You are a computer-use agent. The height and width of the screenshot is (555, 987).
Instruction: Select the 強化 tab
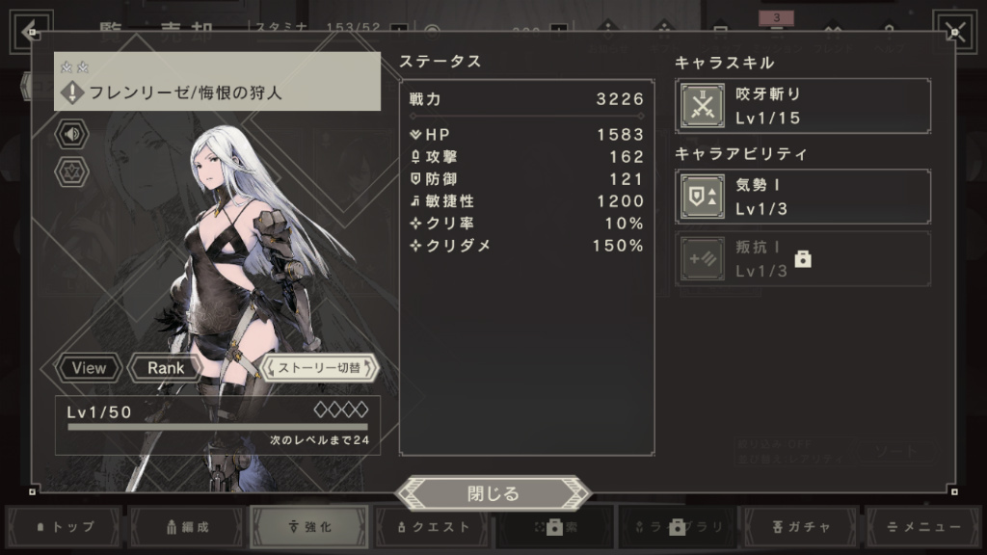[309, 527]
